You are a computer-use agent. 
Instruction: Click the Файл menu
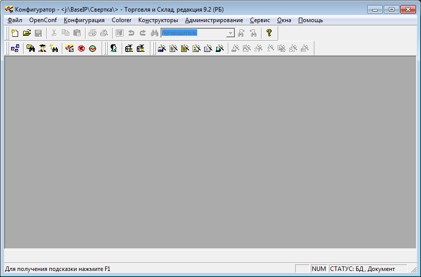pos(15,20)
